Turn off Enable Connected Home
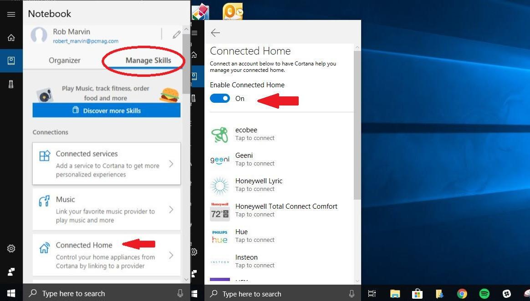The height and width of the screenshot is (301, 530). [220, 98]
